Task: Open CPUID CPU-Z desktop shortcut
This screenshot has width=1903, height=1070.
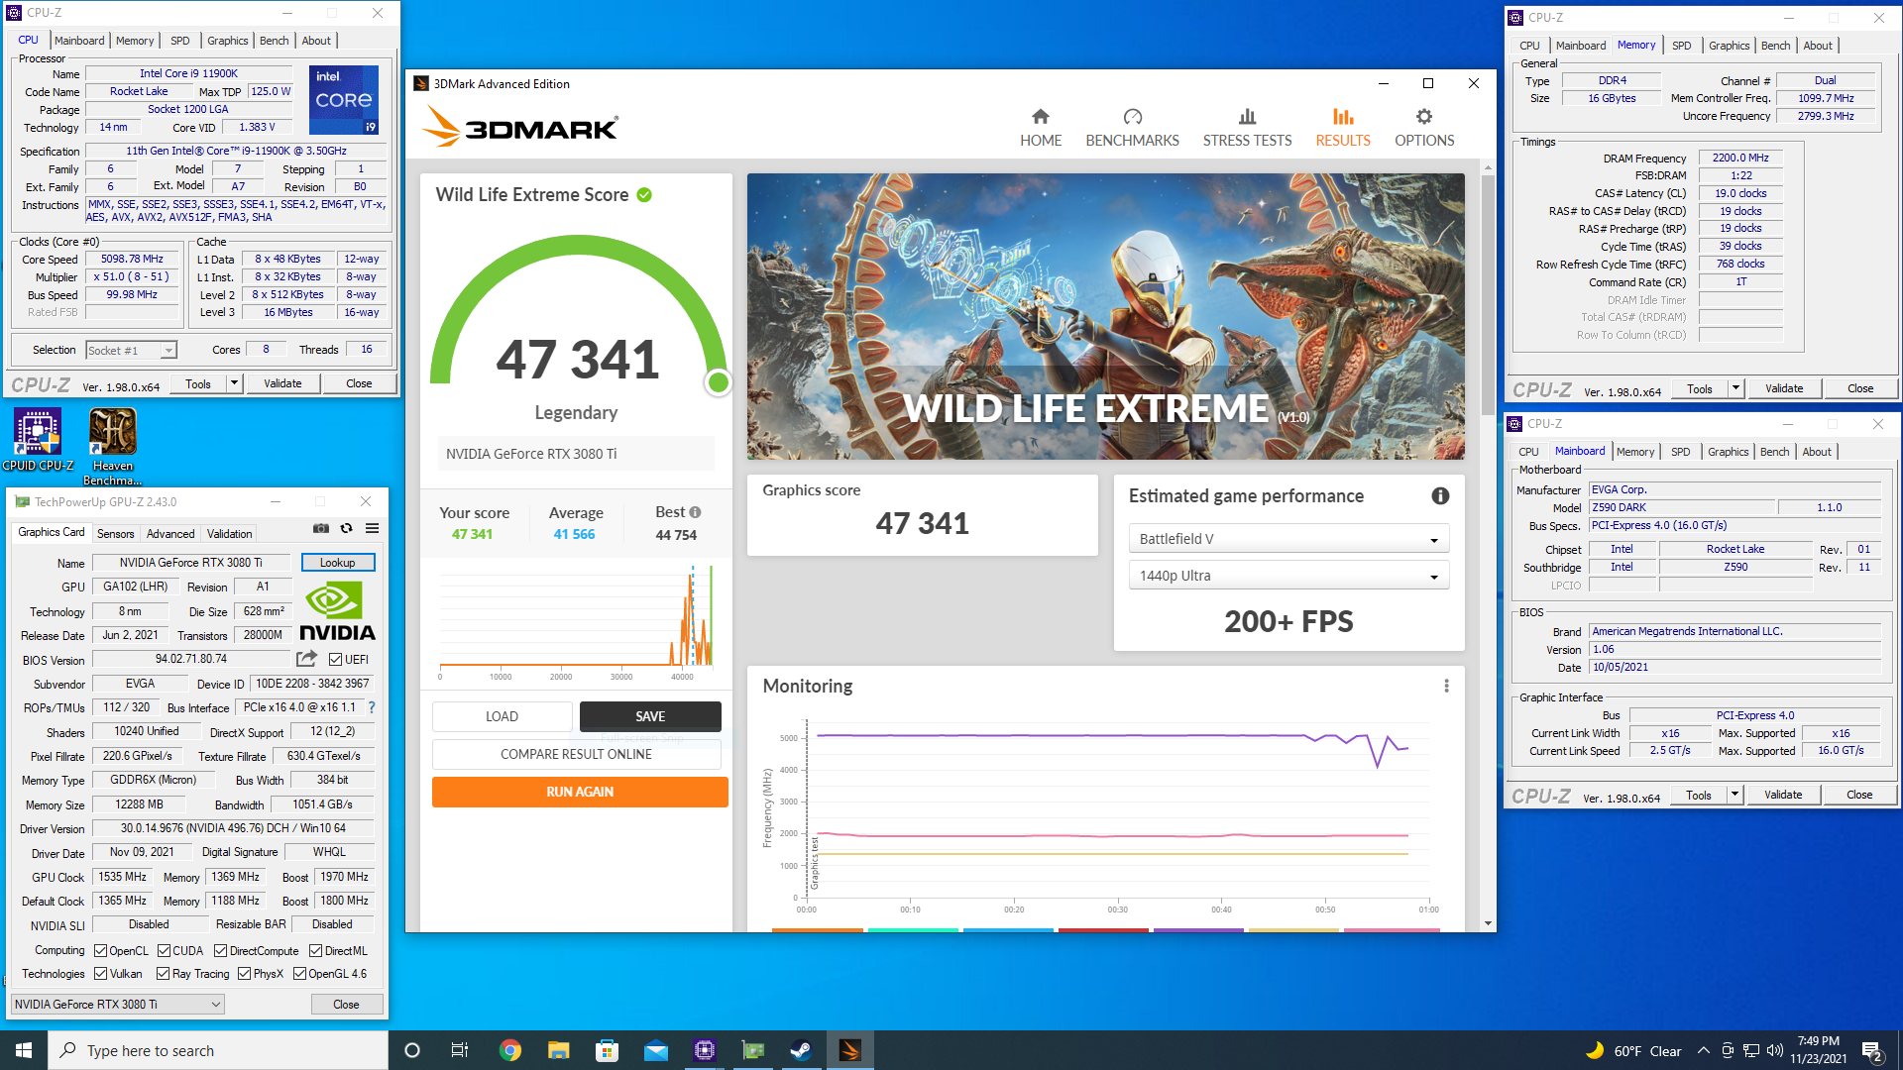Action: coord(38,440)
